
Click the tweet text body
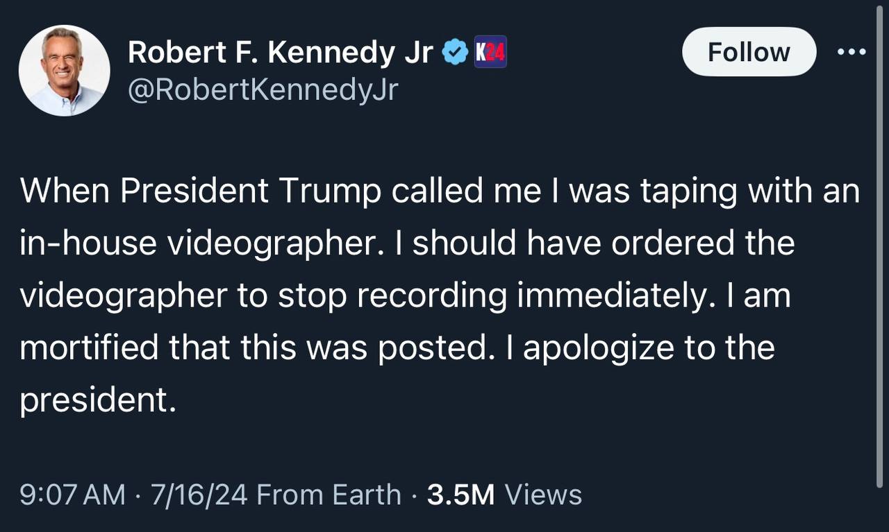(x=440, y=295)
